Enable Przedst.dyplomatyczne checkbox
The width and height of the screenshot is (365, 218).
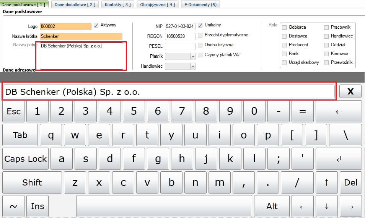click(x=200, y=35)
